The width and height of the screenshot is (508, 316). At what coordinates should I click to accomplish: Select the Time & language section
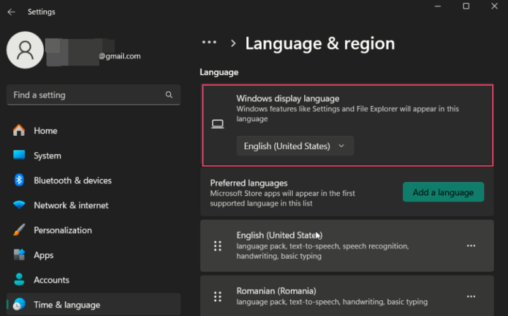point(93,305)
